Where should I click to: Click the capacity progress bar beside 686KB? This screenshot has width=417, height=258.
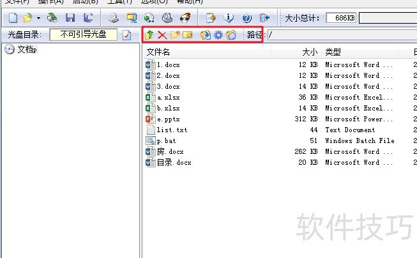[388, 18]
